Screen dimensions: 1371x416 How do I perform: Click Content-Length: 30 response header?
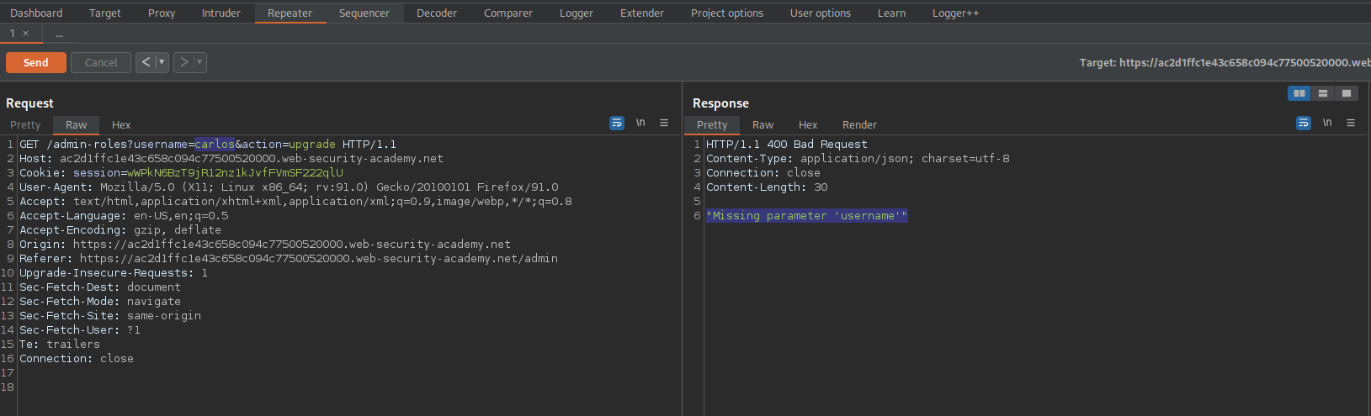pyautogui.click(x=767, y=187)
